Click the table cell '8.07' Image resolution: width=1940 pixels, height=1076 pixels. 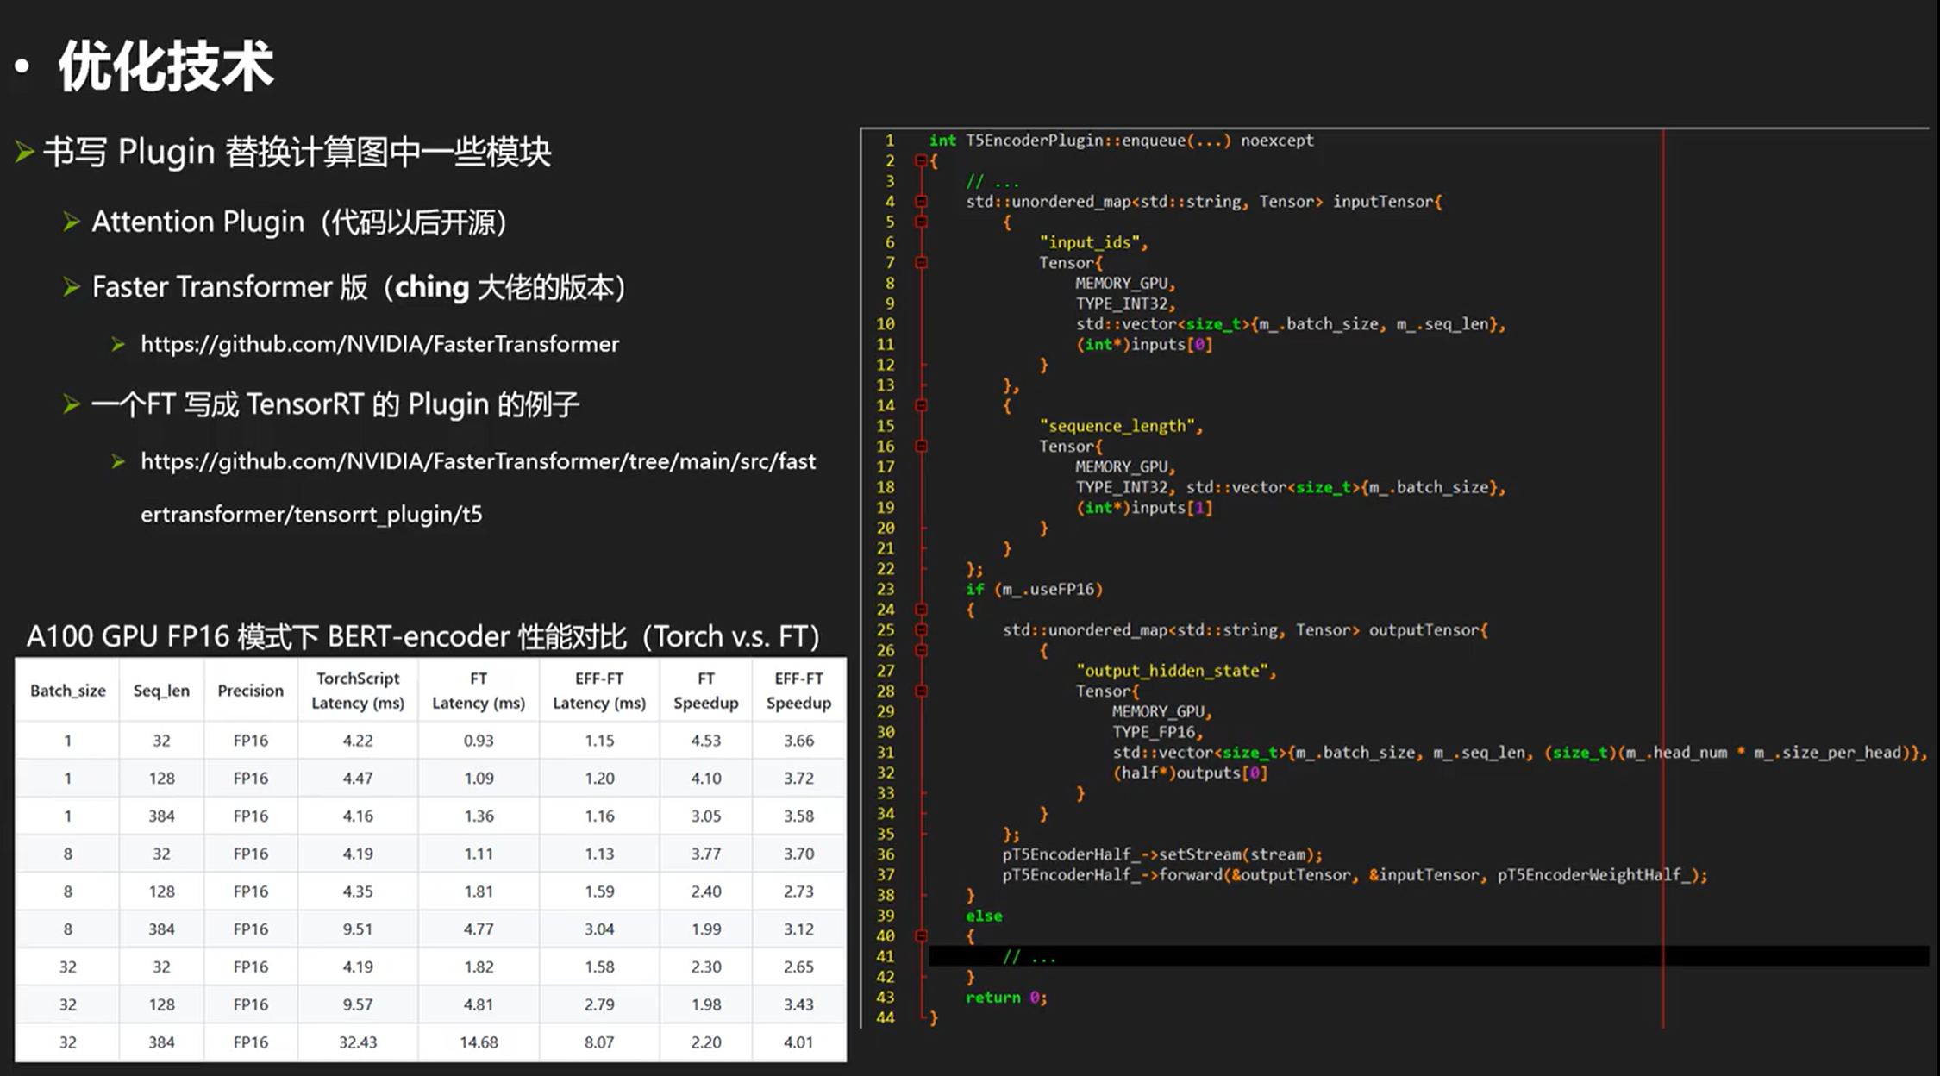599,1042
